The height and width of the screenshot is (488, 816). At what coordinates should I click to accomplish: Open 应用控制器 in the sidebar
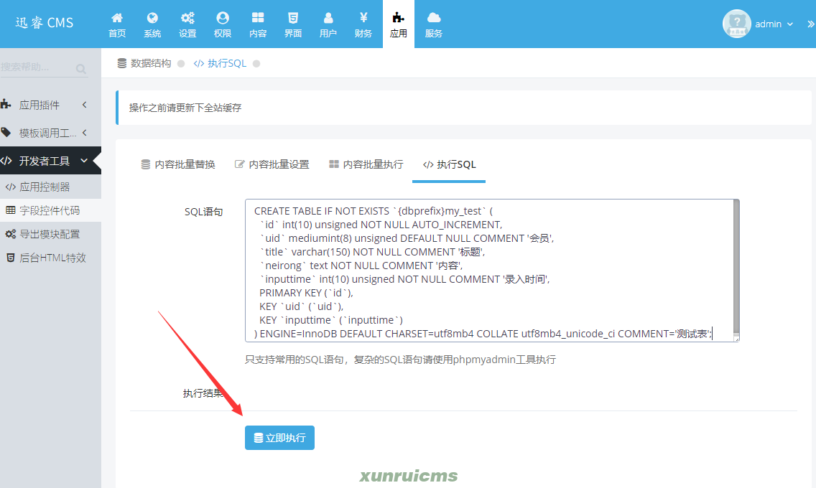[x=50, y=187]
